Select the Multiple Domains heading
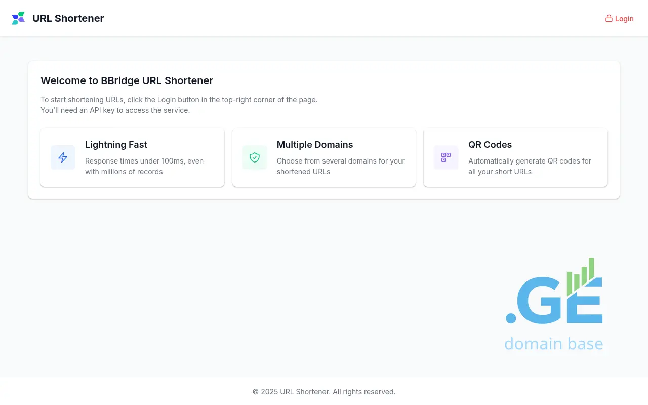 [315, 145]
